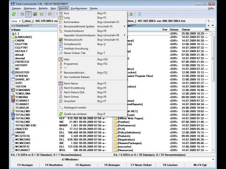The width and height of the screenshot is (226, 169).
Task: Select the [LANGUAGE] folder in left panel
Action: pyautogui.click(x=23, y=37)
